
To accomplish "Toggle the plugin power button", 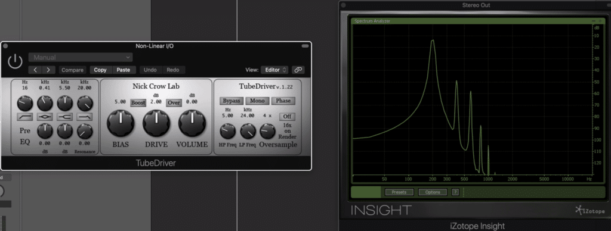I will click(x=15, y=61).
